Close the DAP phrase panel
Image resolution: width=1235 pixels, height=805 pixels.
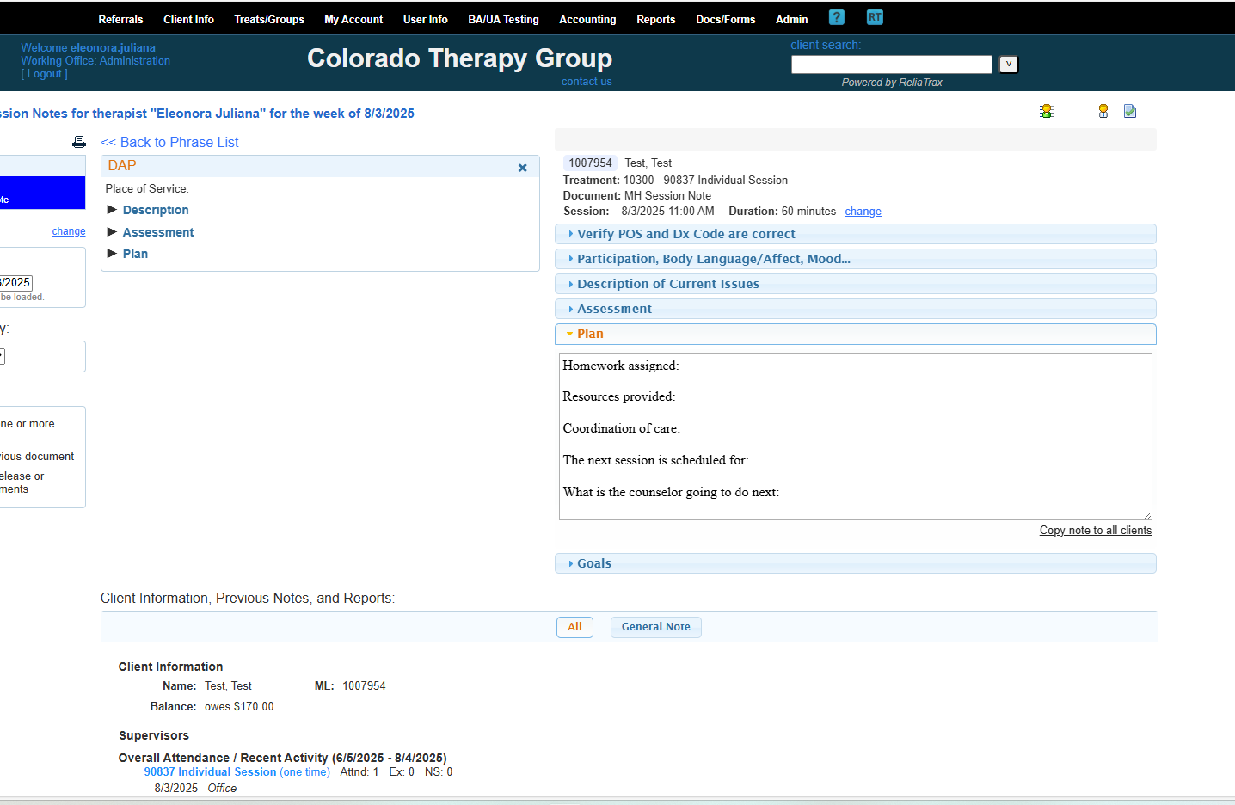(x=522, y=168)
